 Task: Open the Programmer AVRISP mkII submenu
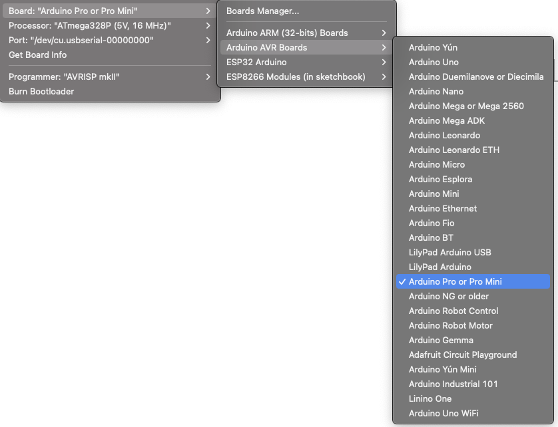[110, 76]
